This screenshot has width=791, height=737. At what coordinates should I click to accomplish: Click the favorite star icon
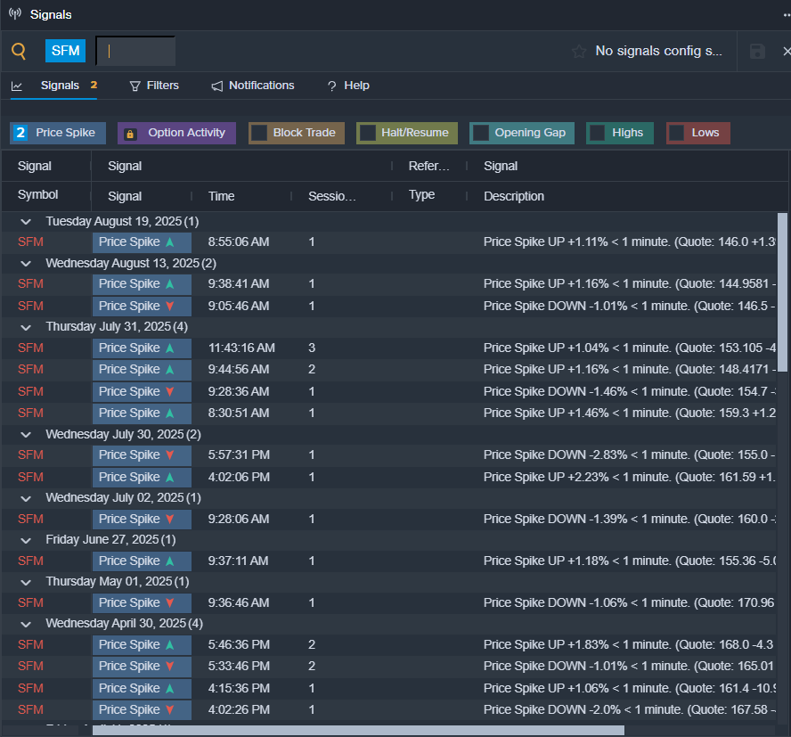click(579, 52)
